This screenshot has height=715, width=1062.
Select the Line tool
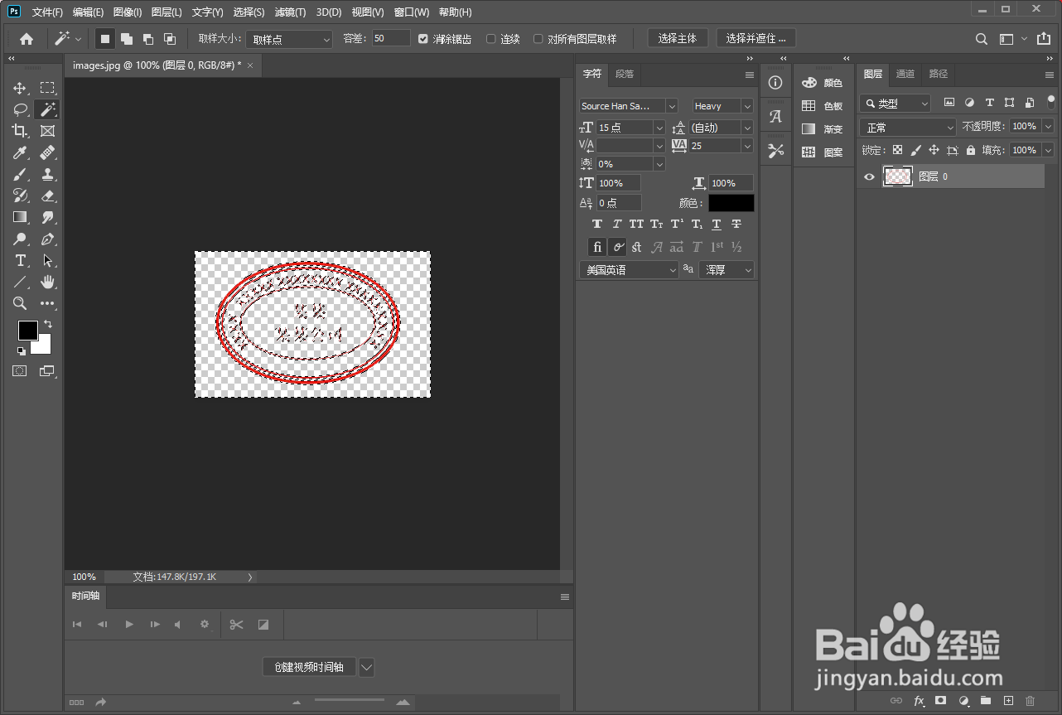[x=20, y=282]
